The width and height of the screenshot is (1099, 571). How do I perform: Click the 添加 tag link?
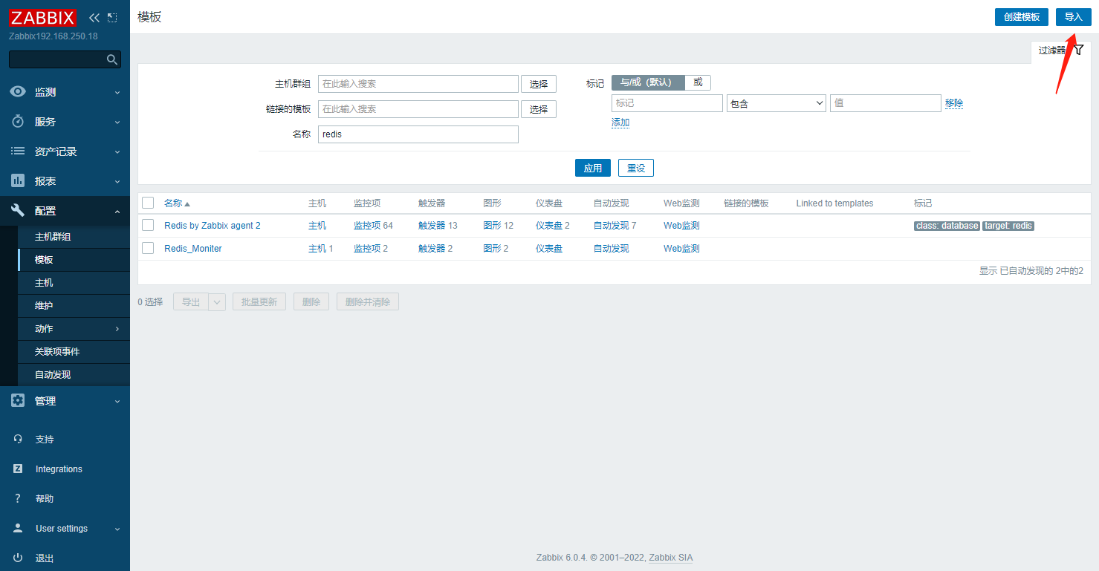620,123
